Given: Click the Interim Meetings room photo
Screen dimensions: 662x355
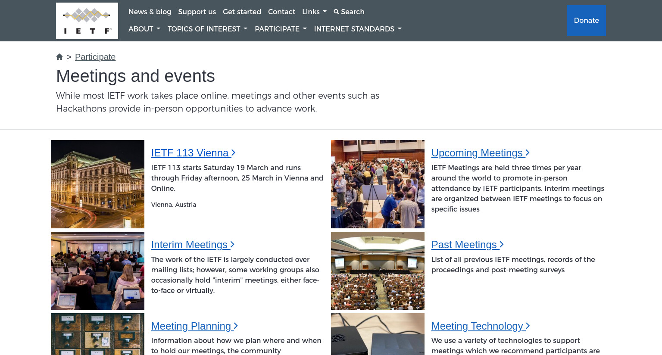Looking at the screenshot, I should [x=97, y=271].
